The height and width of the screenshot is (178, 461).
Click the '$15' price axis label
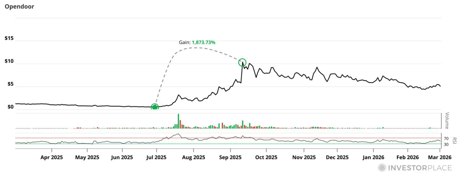click(x=9, y=39)
